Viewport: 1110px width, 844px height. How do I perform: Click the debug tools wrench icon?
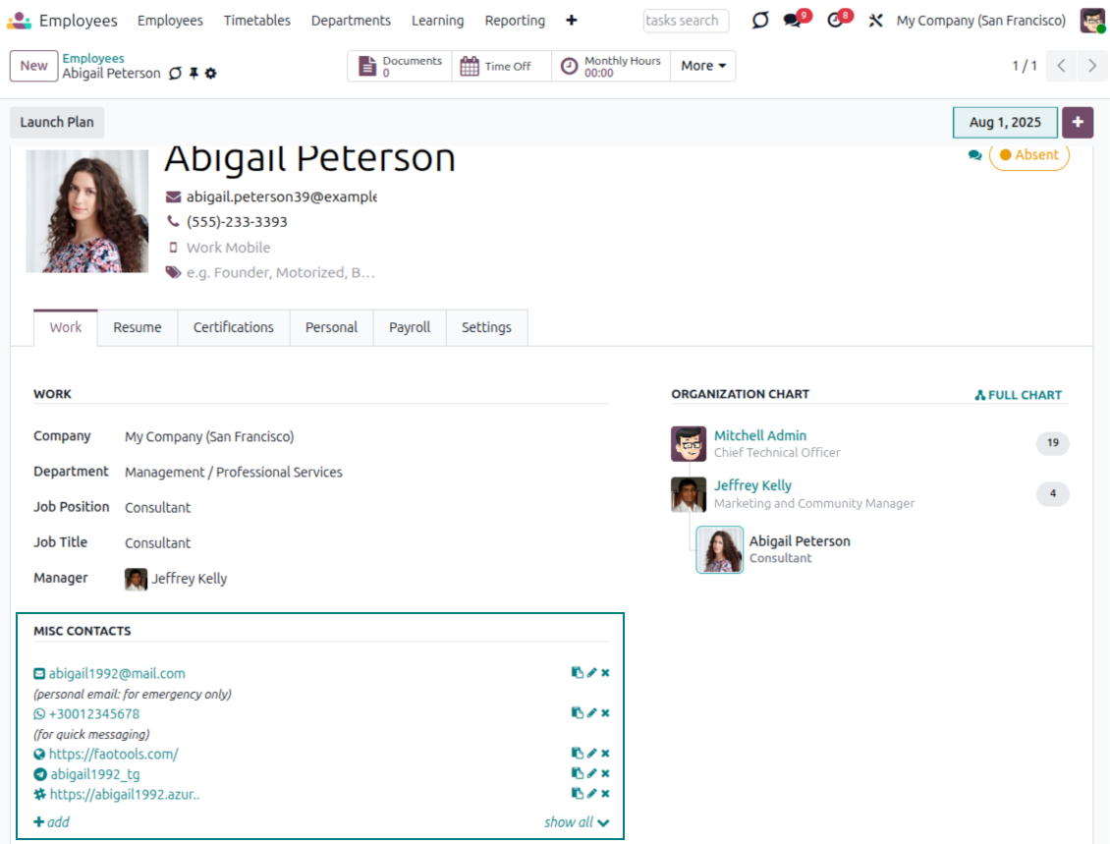875,21
